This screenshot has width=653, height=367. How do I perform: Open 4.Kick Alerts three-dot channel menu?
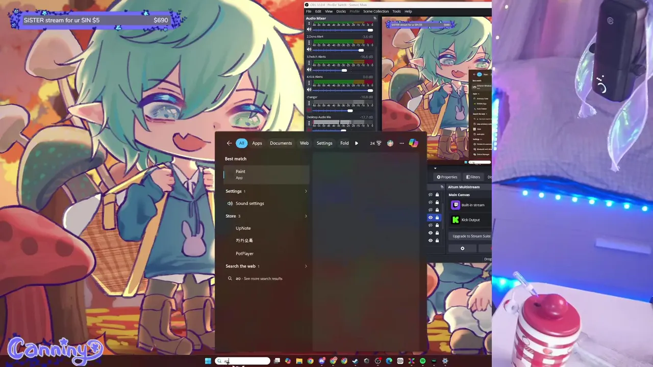point(309,83)
